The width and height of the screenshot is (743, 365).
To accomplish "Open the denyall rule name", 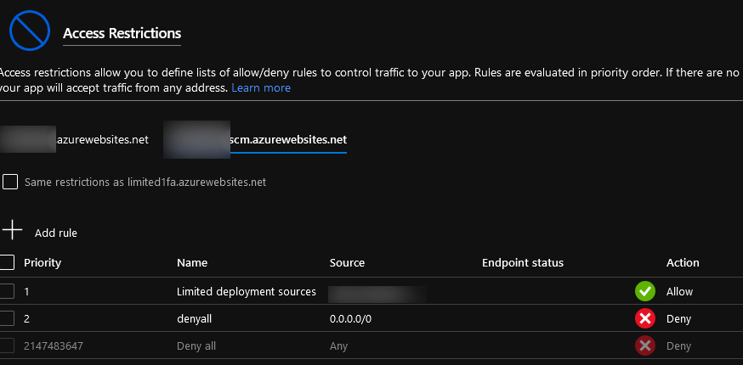I will [x=196, y=319].
